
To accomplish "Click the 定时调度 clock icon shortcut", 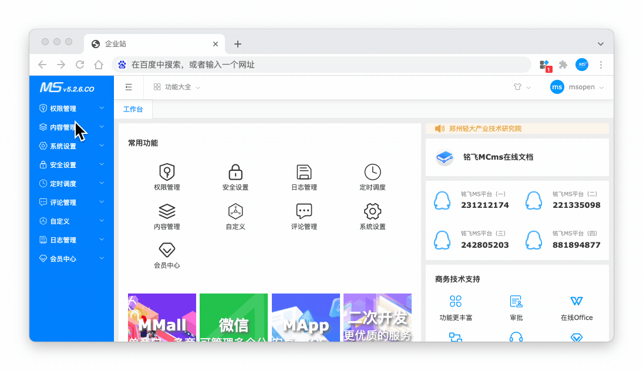I will tap(372, 173).
